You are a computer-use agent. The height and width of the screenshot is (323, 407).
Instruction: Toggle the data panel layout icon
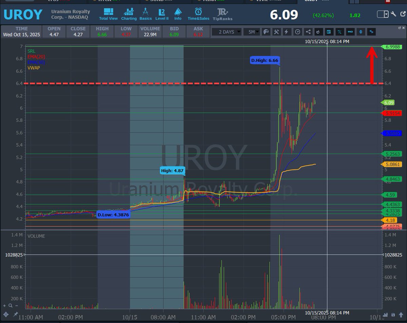click(x=329, y=32)
